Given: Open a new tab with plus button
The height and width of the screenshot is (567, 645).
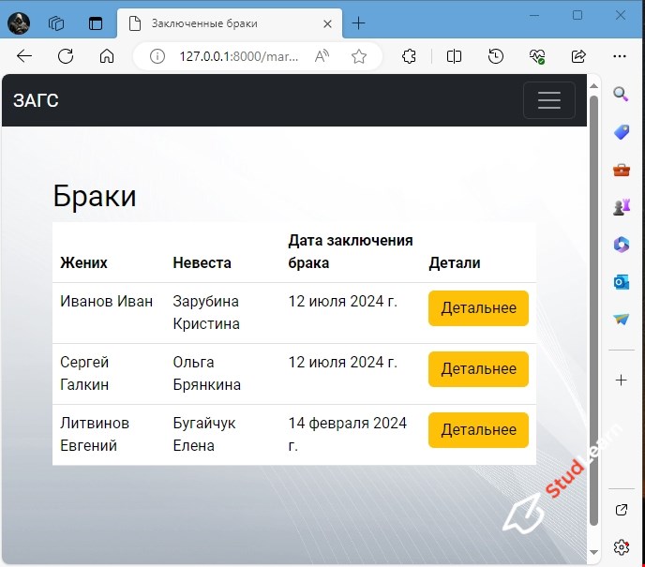Looking at the screenshot, I should tap(359, 23).
